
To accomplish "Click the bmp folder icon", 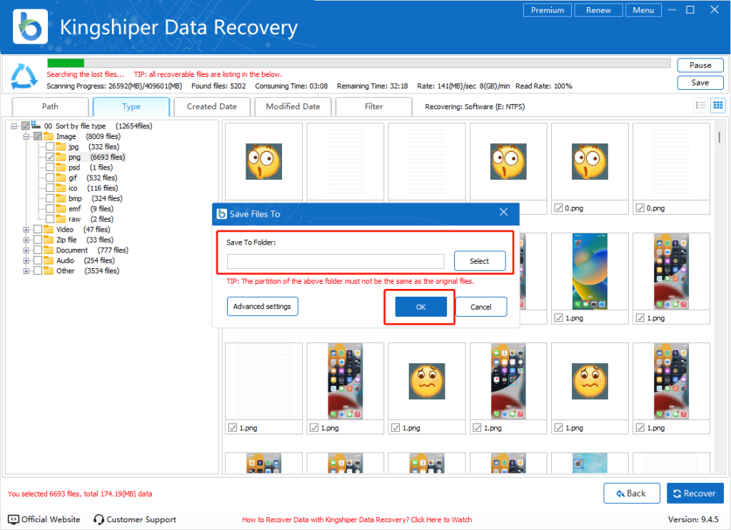I will [x=61, y=198].
